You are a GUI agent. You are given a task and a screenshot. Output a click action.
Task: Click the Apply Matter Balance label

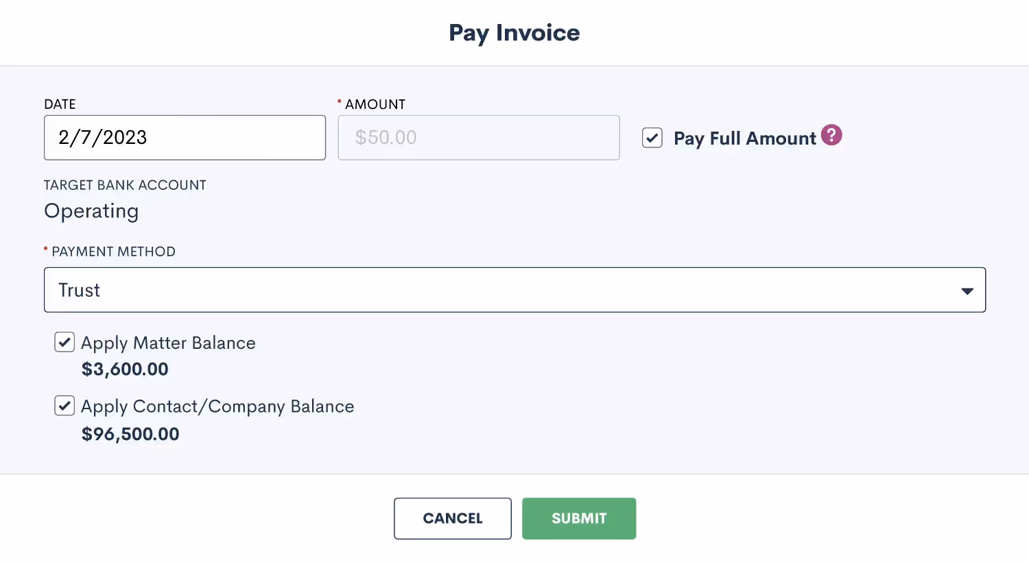click(x=168, y=343)
